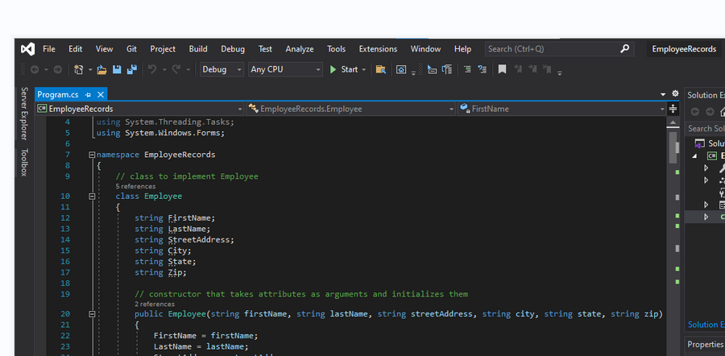Screen dimensions: 725x356
Task: Open the Help menu
Action: (462, 49)
